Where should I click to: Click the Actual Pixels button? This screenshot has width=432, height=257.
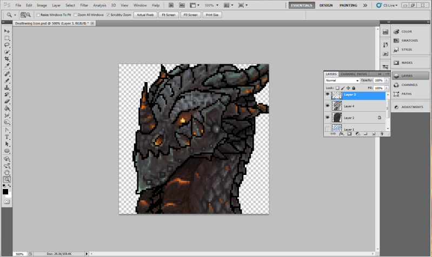click(x=145, y=15)
